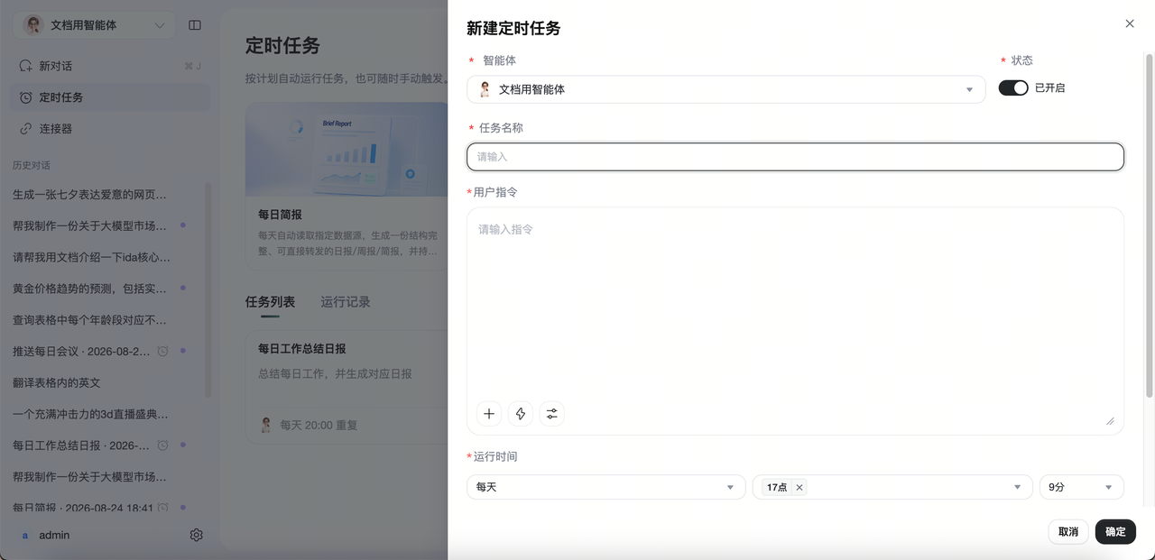Click the 任务名称 input field
The width and height of the screenshot is (1155, 560).
(x=795, y=157)
